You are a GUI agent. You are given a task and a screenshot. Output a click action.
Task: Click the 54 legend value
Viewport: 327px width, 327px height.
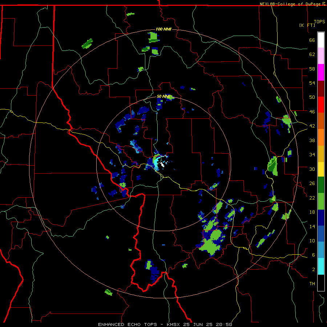click(312, 83)
